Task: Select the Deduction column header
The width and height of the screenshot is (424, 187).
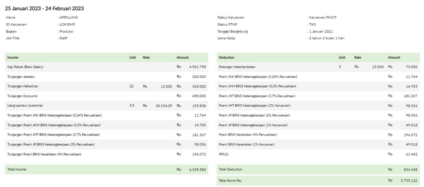Action: pyautogui.click(x=226, y=58)
